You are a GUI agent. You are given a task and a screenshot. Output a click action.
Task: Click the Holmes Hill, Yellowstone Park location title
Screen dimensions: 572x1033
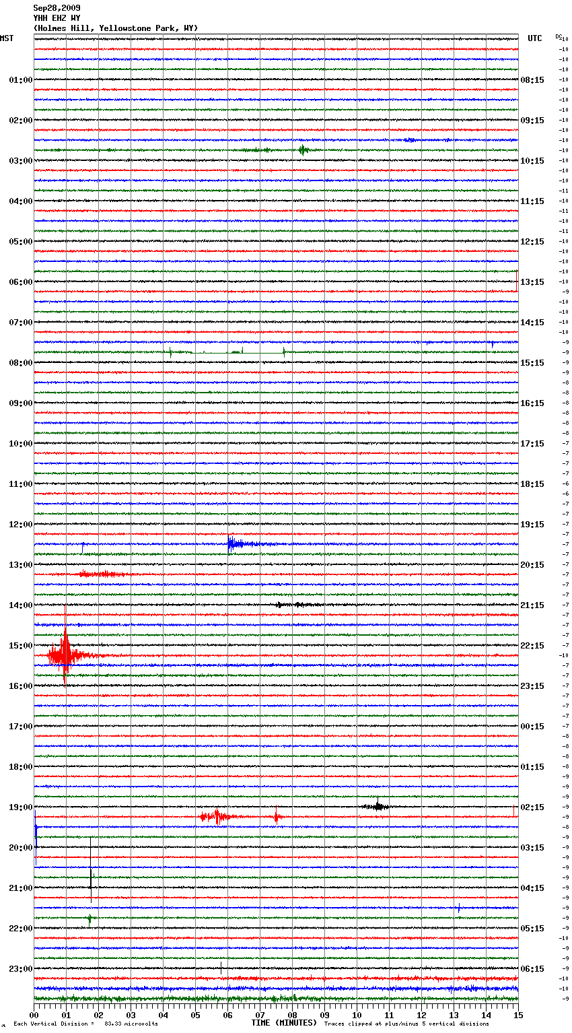tap(116, 28)
